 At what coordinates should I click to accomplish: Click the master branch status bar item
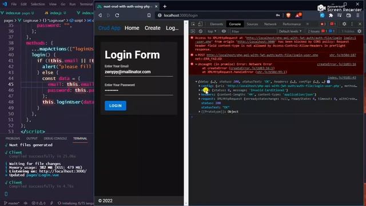click(x=12, y=203)
